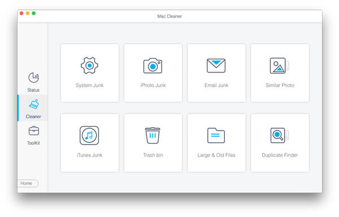Launch the Duplicate Finder magnifier icon
This screenshot has width=339, height=217.
tap(279, 136)
